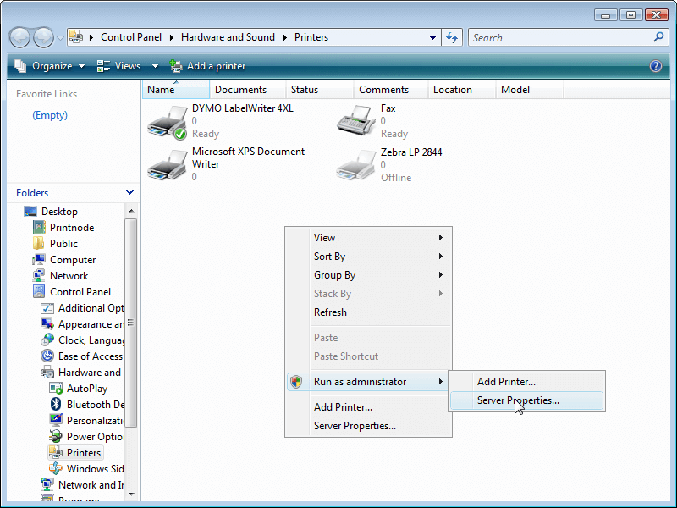The width and height of the screenshot is (677, 508).
Task: Click the Power Options icon in tree
Action: pyautogui.click(x=56, y=436)
